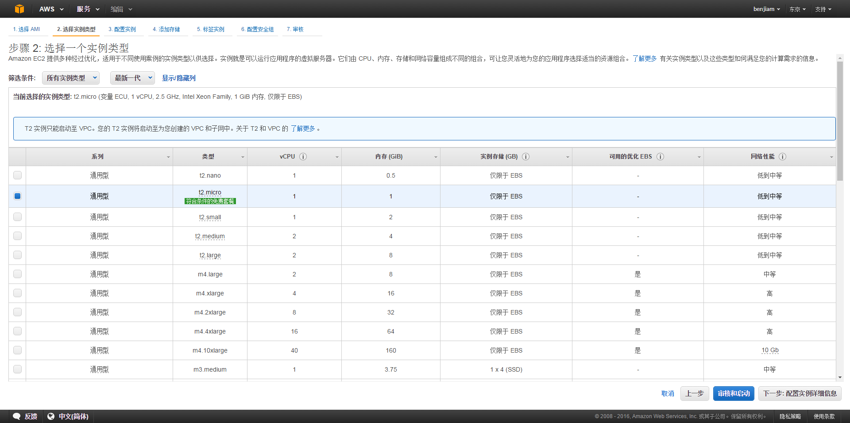Screen dimensions: 850x423
Task: Open the network performance (网络性能) column sort arrow
Action: click(831, 157)
